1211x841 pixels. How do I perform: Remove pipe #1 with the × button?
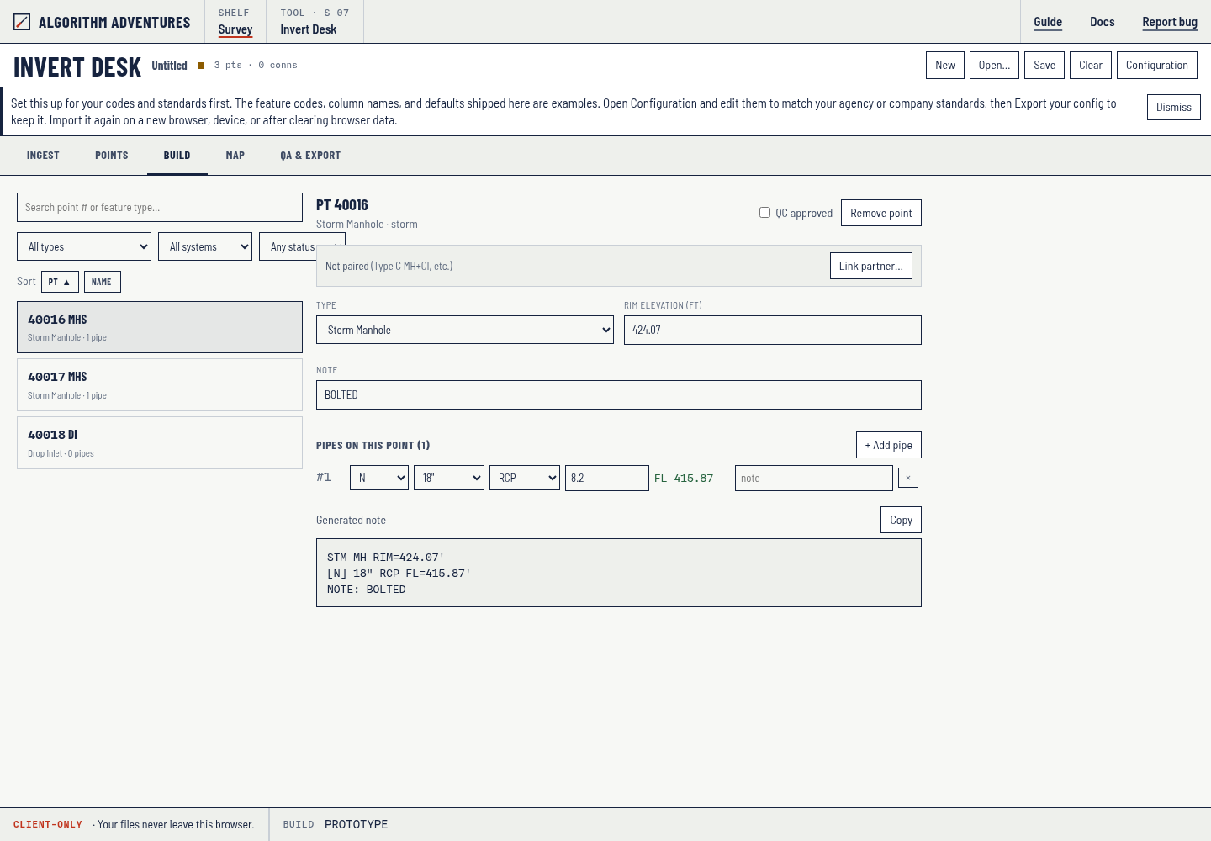(x=908, y=478)
